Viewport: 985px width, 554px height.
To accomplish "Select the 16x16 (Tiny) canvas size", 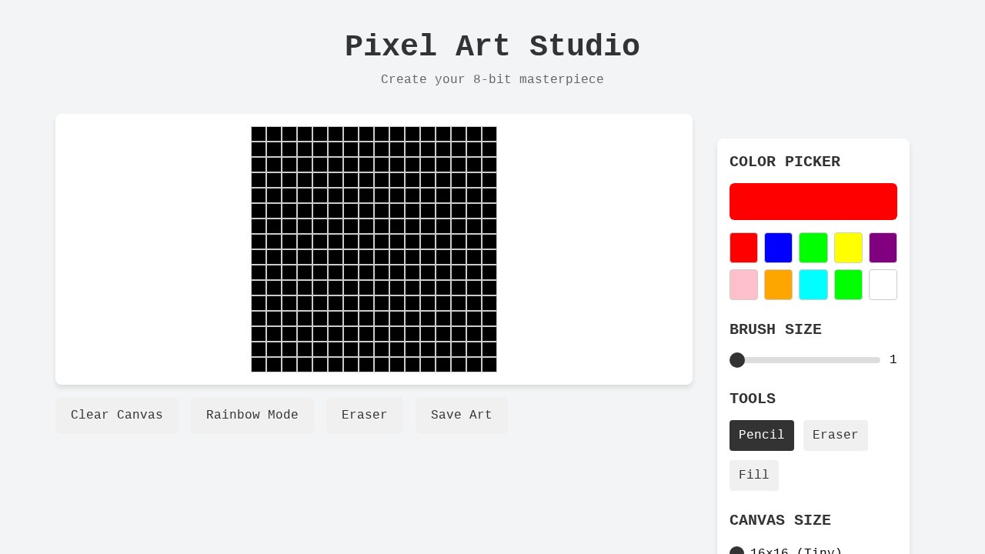I will coord(737,552).
